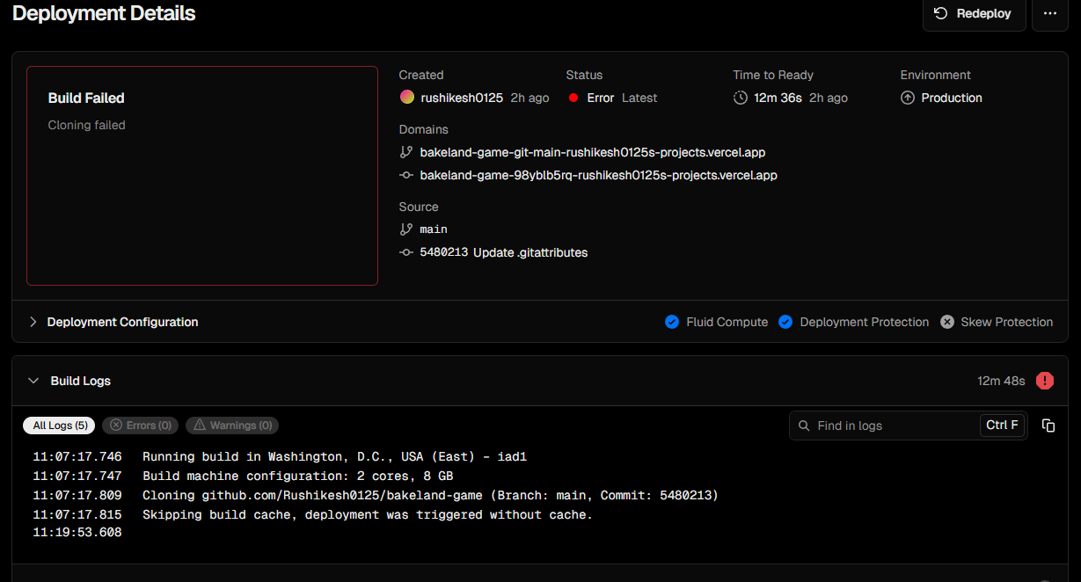This screenshot has width=1081, height=582.
Task: Select the 'Cloning github.com/Rushikesh0125/bakeland-game' log line
Action: (430, 496)
